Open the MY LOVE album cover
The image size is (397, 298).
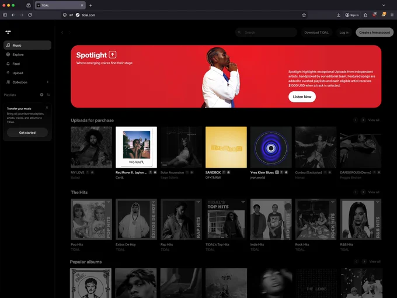92,147
